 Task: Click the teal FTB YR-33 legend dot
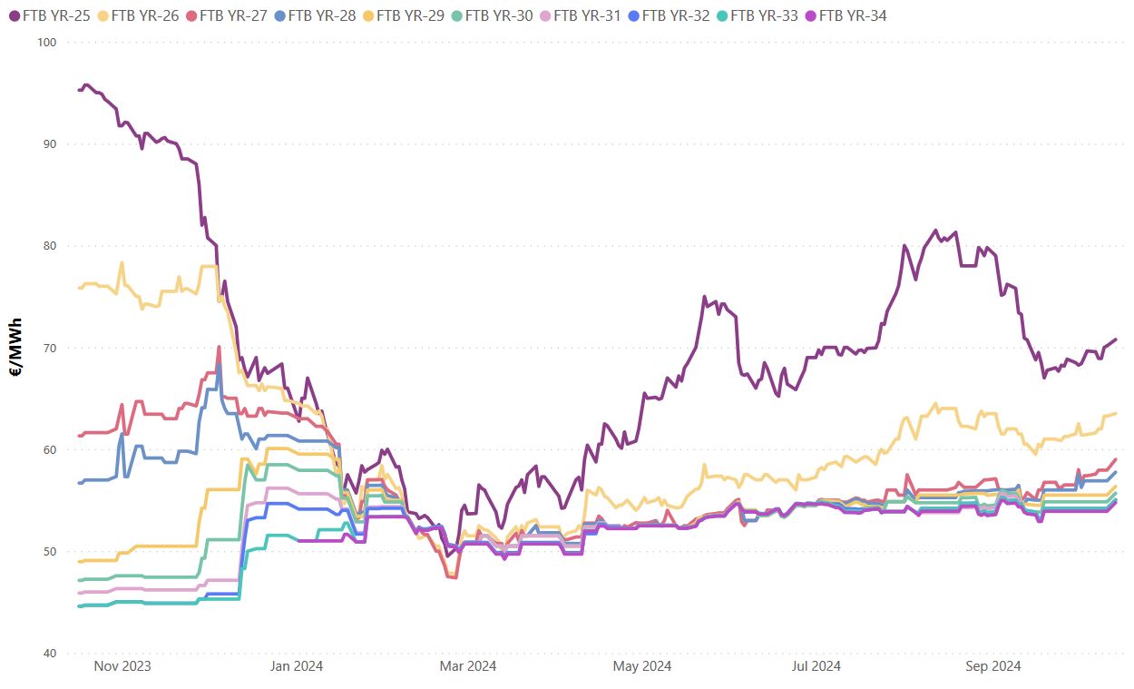(x=721, y=16)
